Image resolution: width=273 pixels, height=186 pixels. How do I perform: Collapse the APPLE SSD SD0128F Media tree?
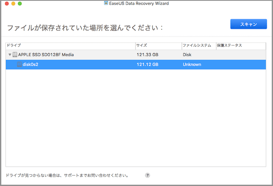(x=10, y=55)
